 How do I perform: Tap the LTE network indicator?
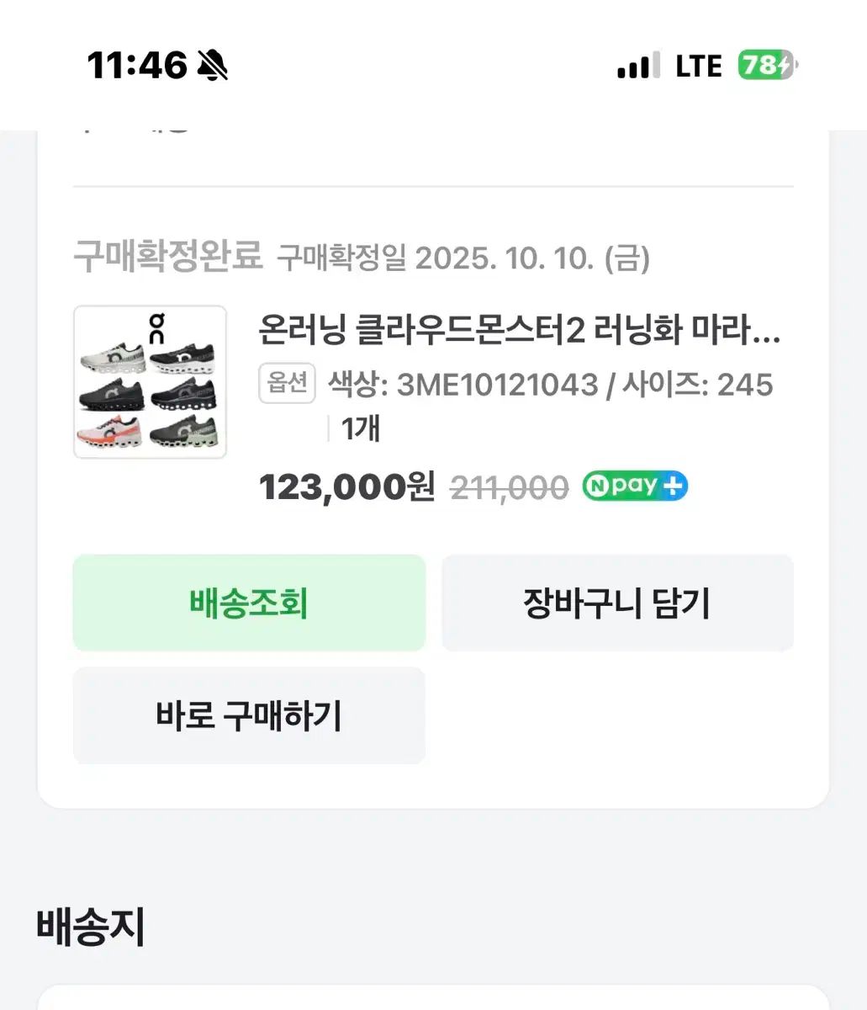698,66
